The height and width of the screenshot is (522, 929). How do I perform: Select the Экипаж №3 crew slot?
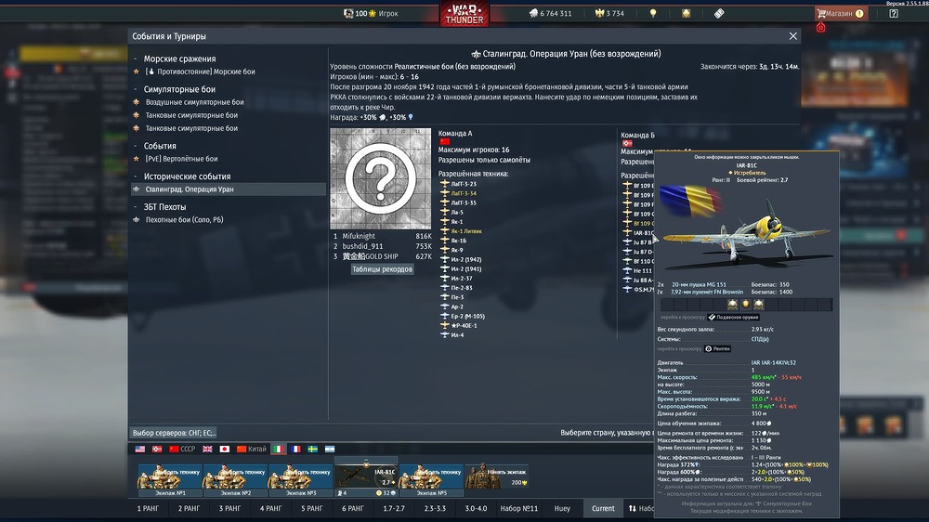click(300, 479)
